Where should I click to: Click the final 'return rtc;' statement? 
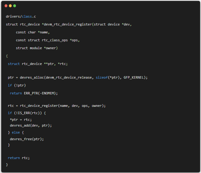(x=19, y=158)
